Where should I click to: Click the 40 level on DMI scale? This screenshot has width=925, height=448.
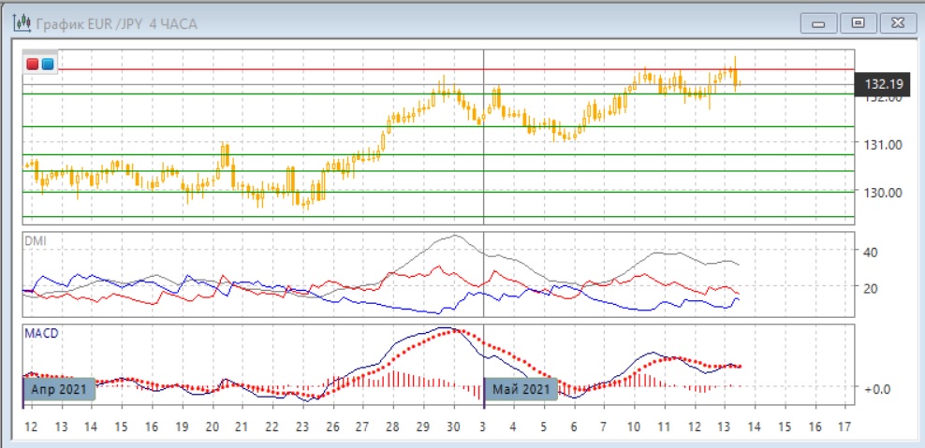pyautogui.click(x=869, y=252)
